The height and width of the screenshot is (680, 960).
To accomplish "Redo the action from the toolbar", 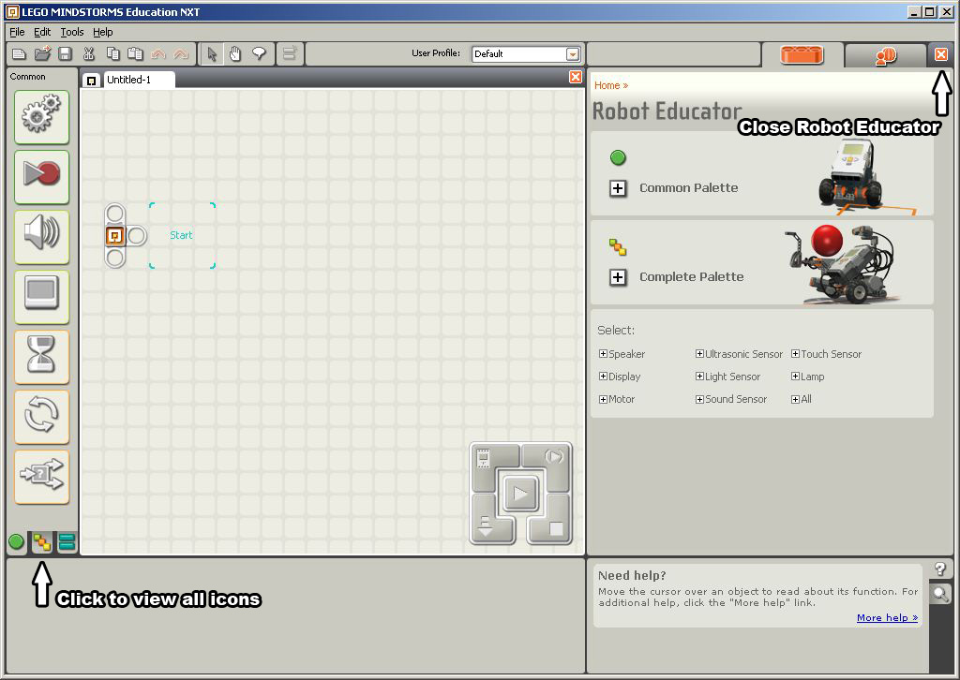I will tap(181, 53).
